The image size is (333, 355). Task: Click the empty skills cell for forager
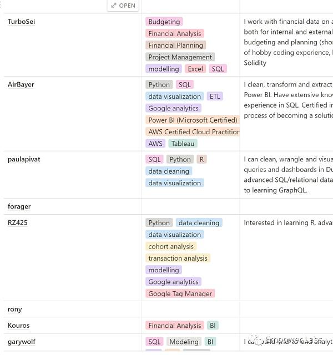[x=190, y=206]
